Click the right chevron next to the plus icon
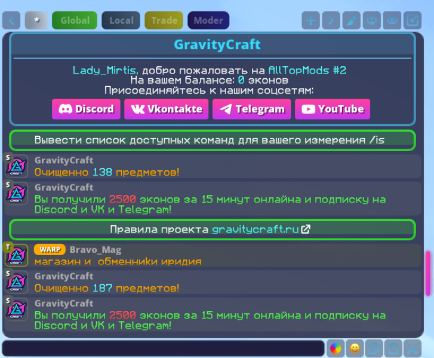 coord(331,20)
